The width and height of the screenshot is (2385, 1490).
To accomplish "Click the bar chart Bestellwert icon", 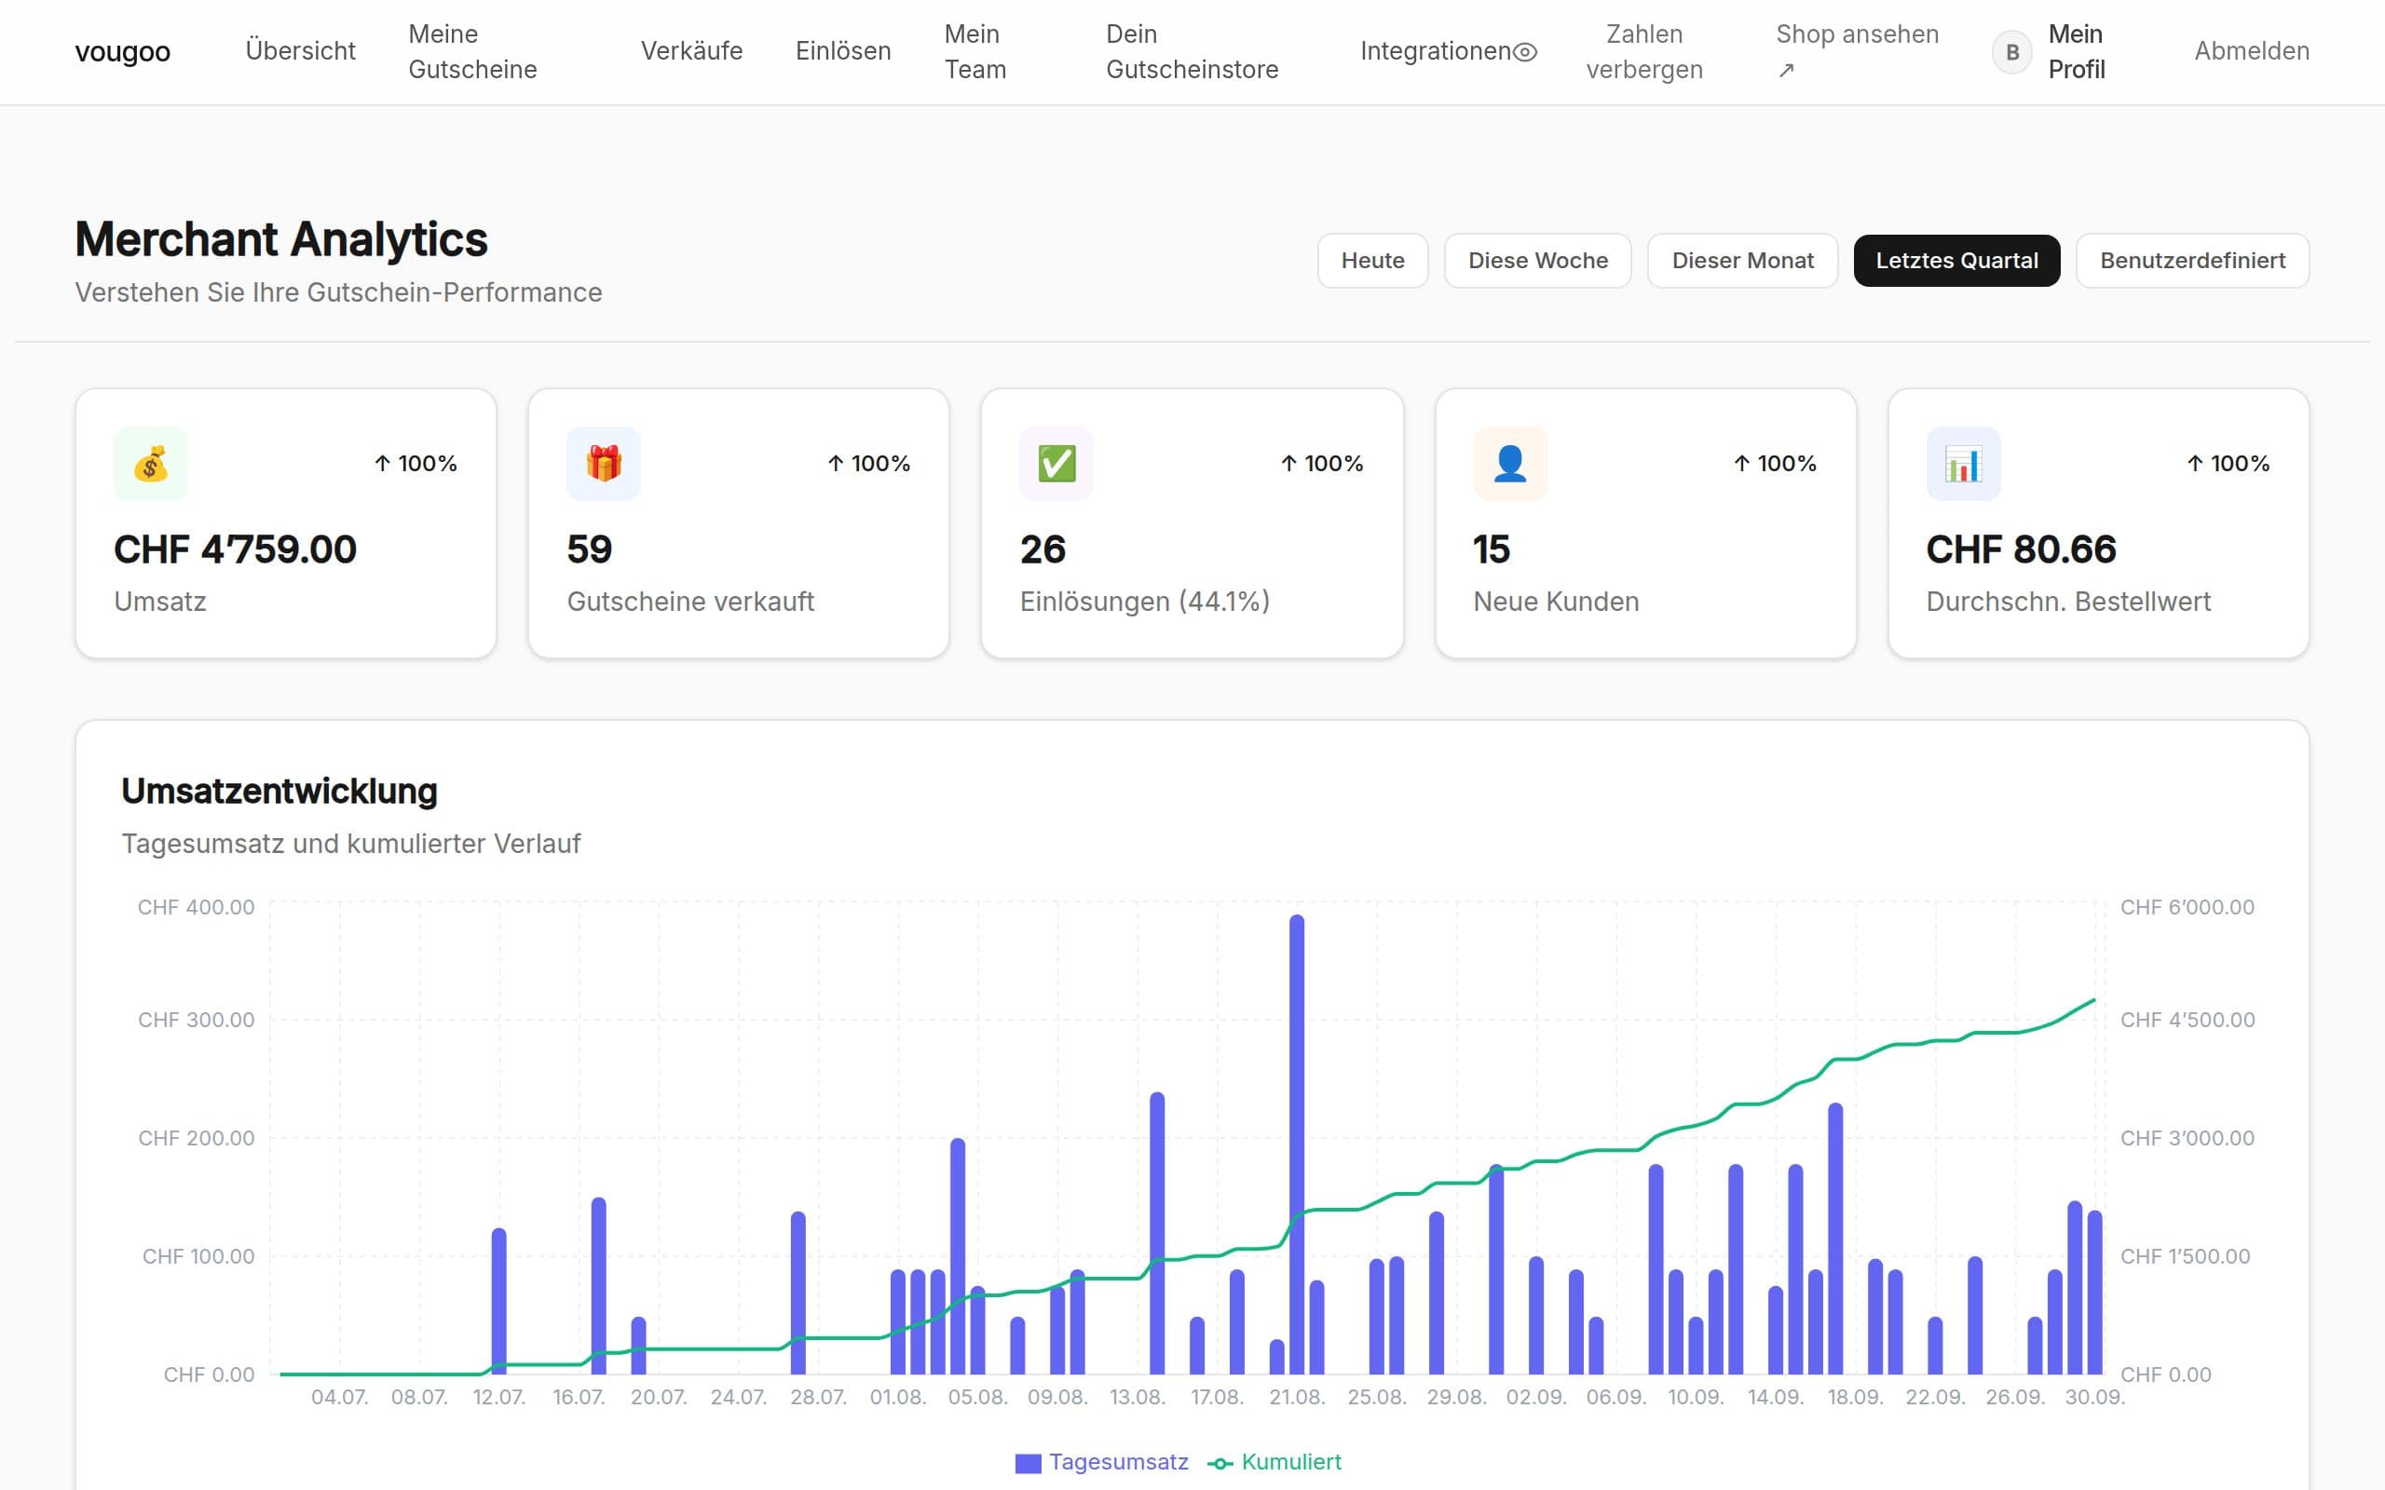I will pos(1963,463).
